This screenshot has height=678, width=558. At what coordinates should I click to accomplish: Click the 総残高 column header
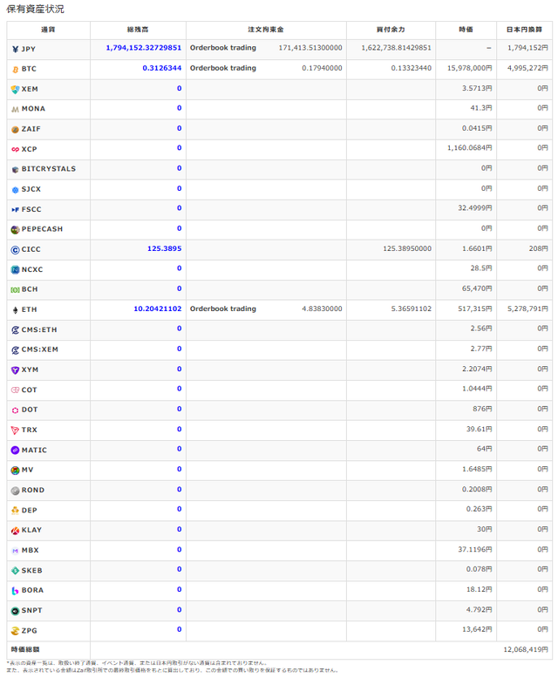tap(138, 30)
